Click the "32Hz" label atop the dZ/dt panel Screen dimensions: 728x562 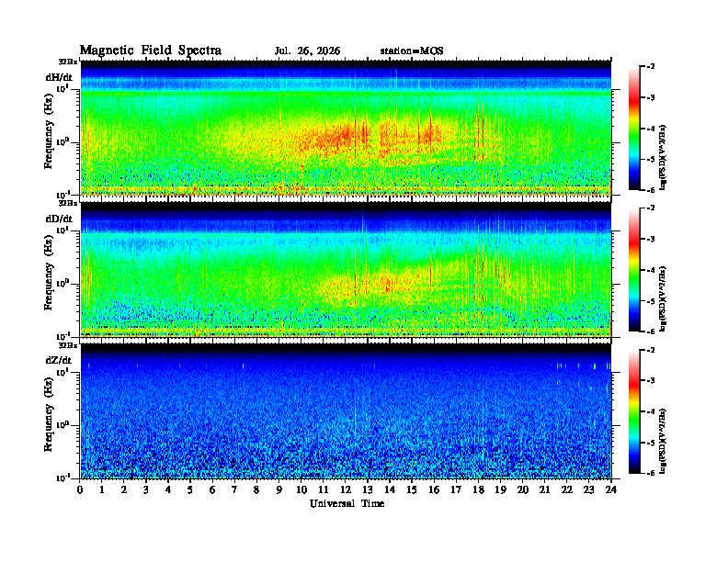(68, 345)
